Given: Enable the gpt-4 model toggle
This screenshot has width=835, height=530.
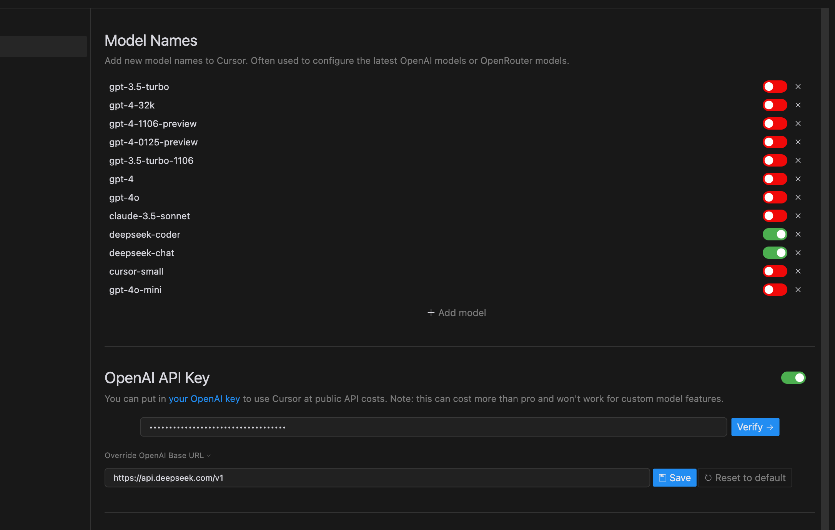Looking at the screenshot, I should click(x=775, y=179).
